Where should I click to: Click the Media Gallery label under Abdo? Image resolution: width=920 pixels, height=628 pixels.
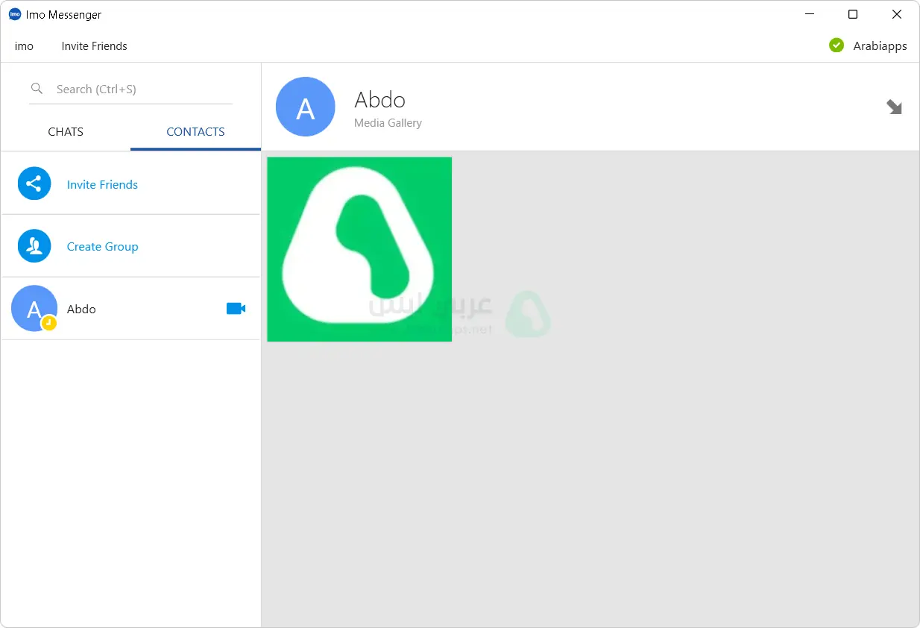[388, 123]
